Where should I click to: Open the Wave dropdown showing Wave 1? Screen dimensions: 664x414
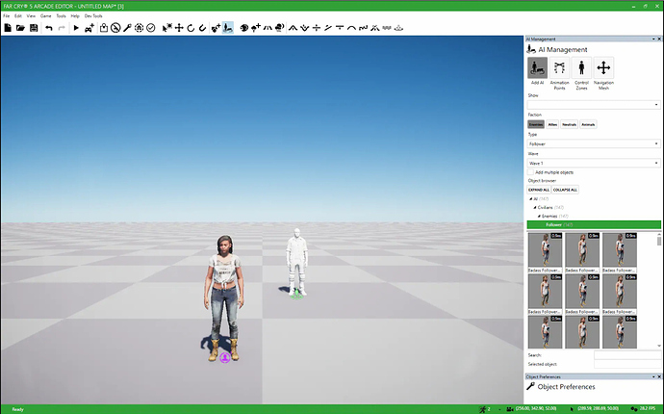(594, 163)
